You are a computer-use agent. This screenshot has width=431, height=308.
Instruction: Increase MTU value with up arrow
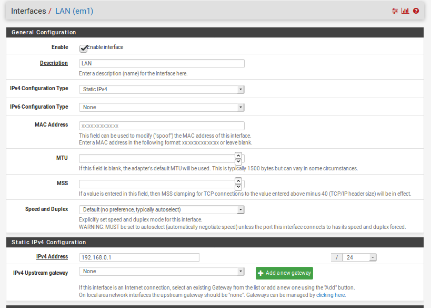click(x=238, y=156)
